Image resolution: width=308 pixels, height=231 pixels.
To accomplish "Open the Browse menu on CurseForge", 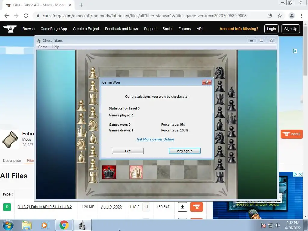I will point(29,29).
